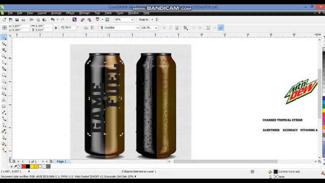
Task: Go to the first page arrow
Action: click(x=18, y=162)
